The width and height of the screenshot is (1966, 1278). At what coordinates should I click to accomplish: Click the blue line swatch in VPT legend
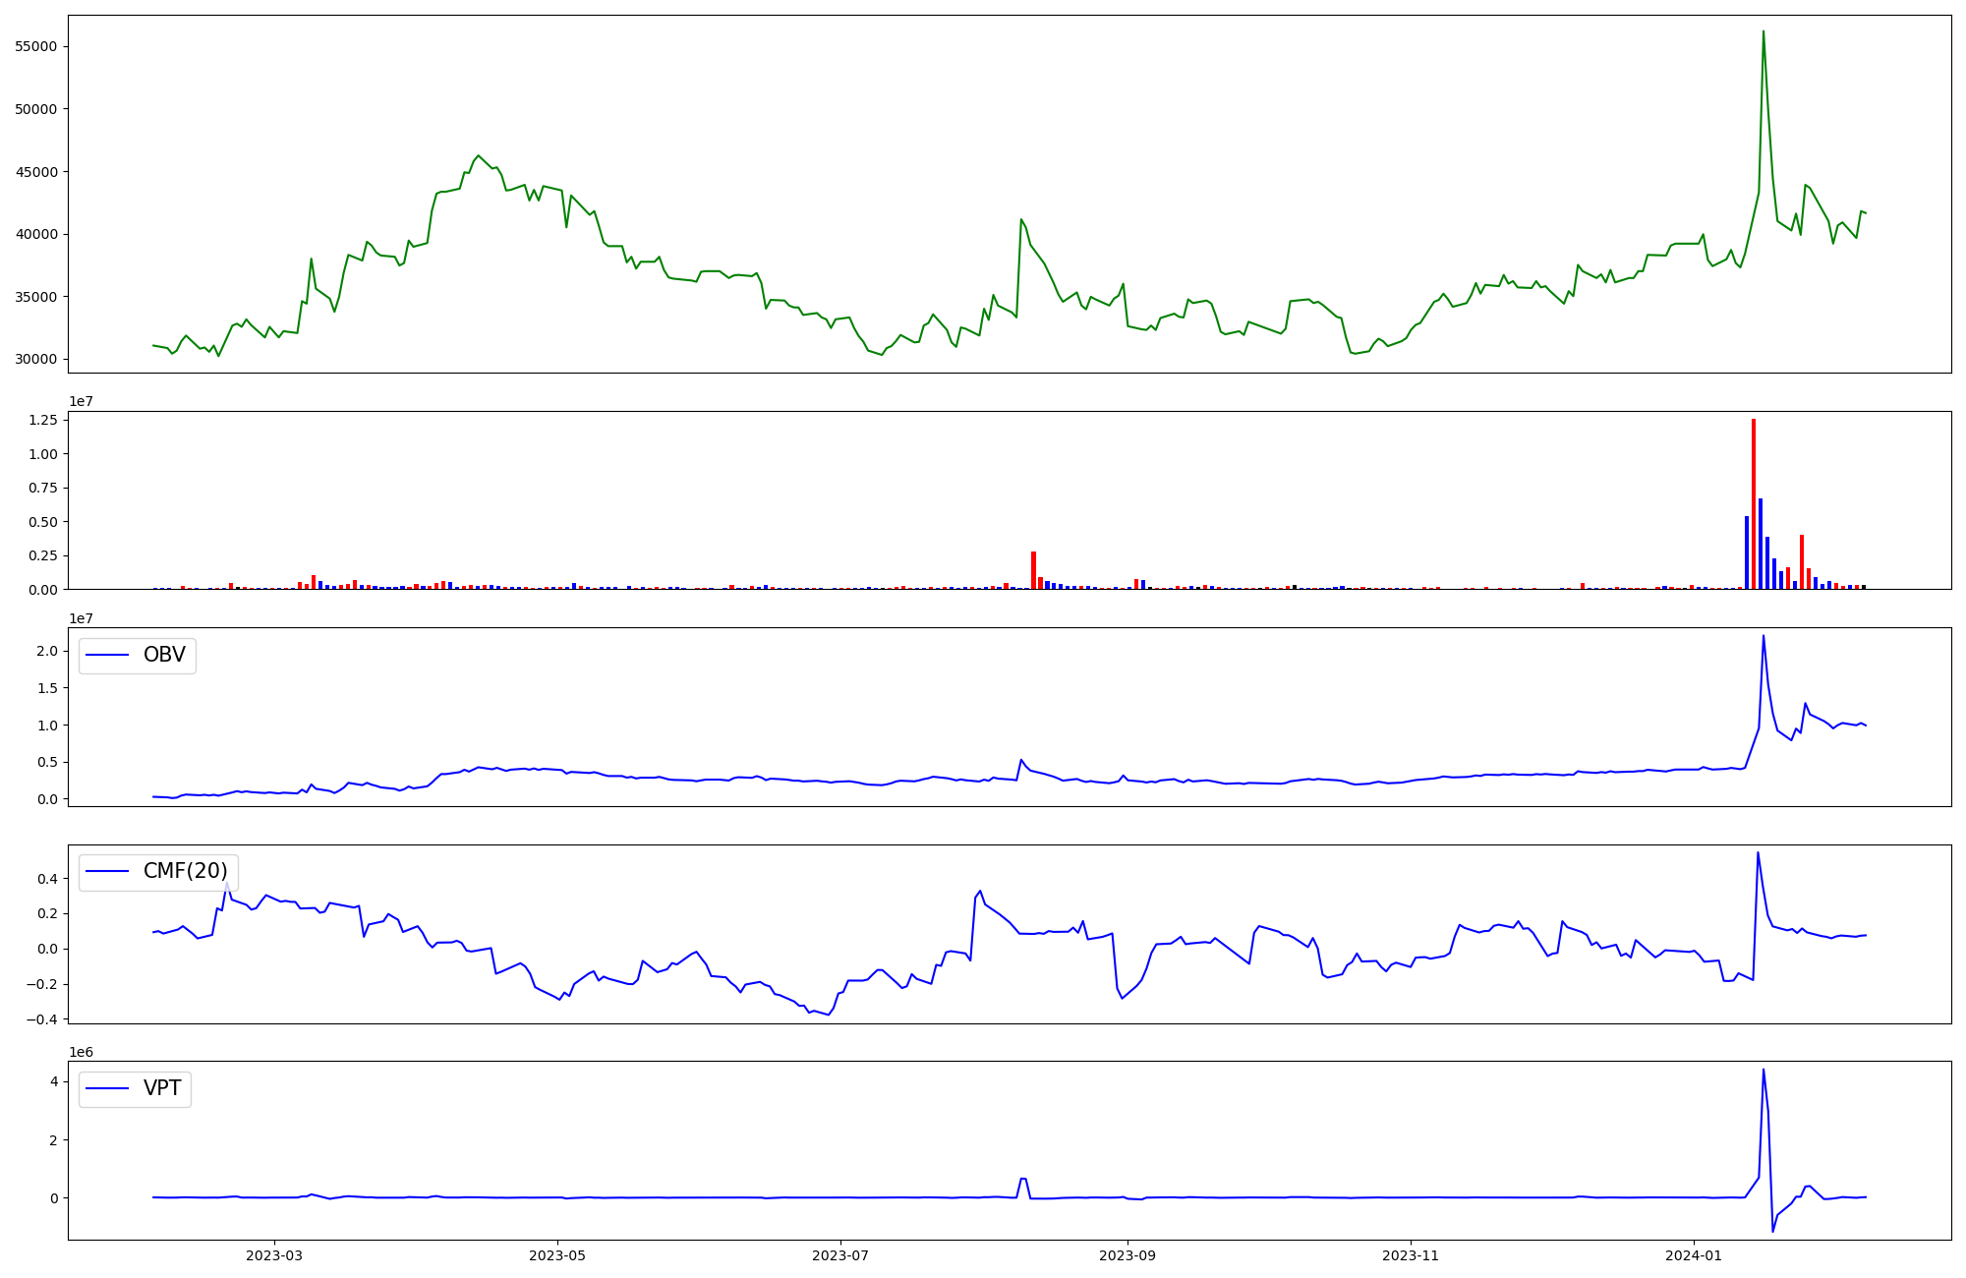point(108,1088)
